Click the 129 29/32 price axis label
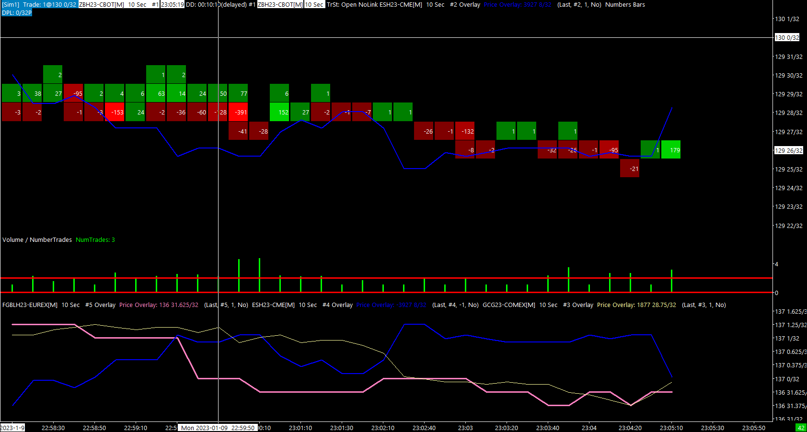 tap(789, 94)
